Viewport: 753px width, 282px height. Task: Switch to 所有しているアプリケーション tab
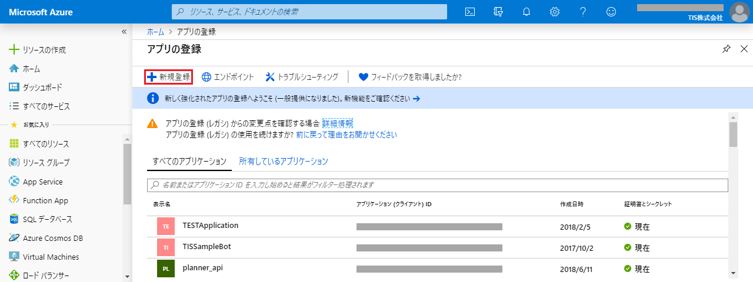pyautogui.click(x=284, y=162)
